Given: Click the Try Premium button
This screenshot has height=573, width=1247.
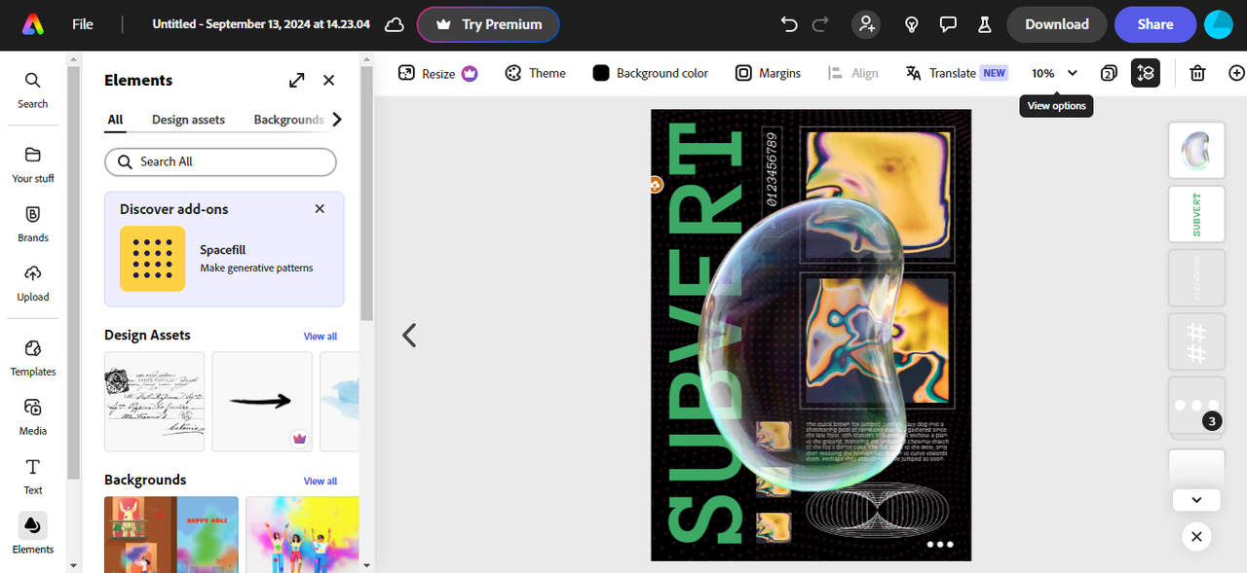Looking at the screenshot, I should (488, 24).
